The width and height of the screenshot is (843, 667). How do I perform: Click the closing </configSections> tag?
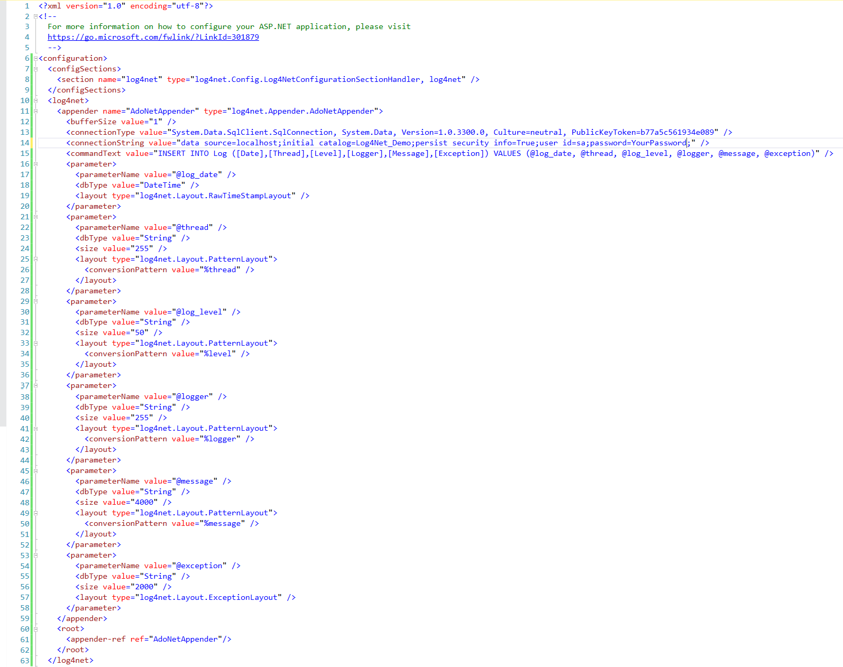coord(87,90)
